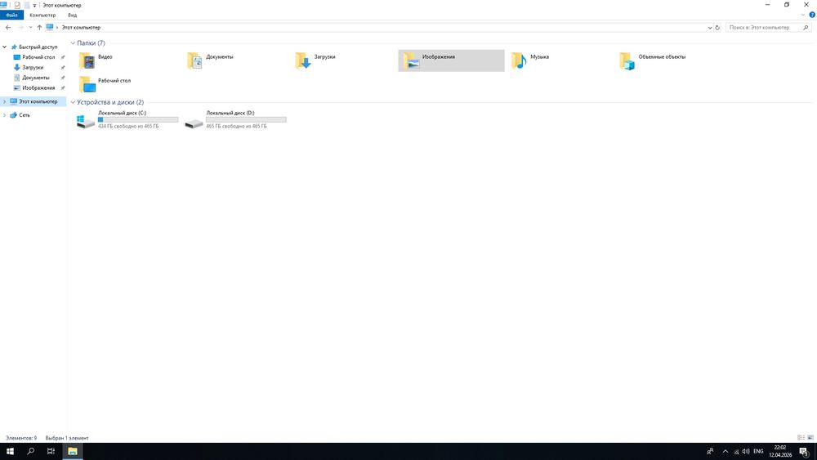Switch to large icons view layout
This screenshot has height=460, width=817.
[810, 438]
